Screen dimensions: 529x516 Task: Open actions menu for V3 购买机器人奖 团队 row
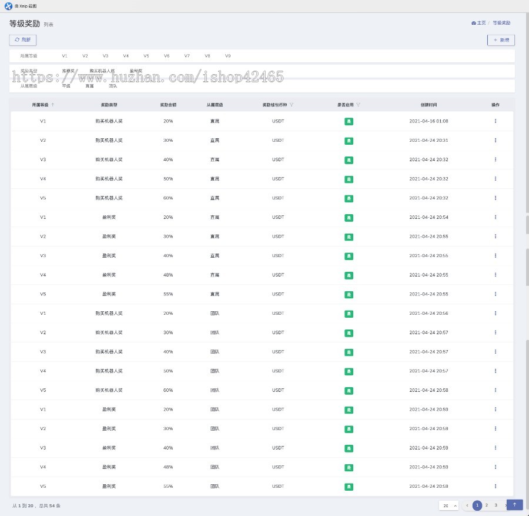(x=495, y=352)
